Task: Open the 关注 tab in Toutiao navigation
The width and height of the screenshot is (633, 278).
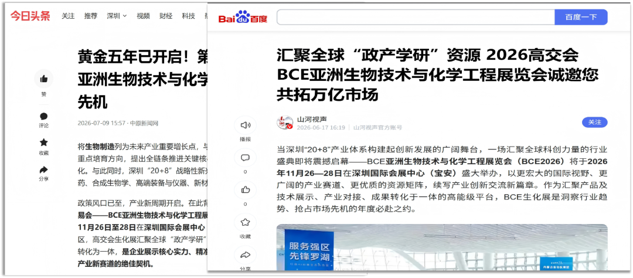Action: pyautogui.click(x=68, y=16)
